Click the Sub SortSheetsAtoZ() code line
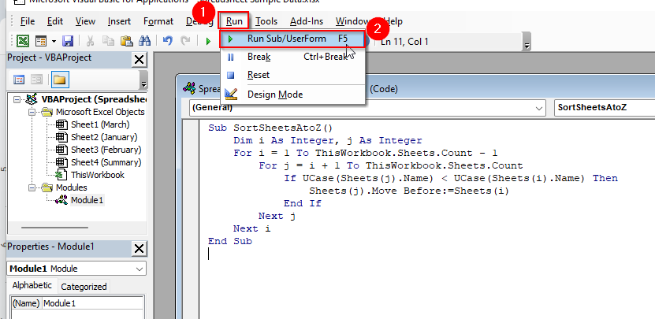Screen dimensions: 655x319 pos(270,128)
